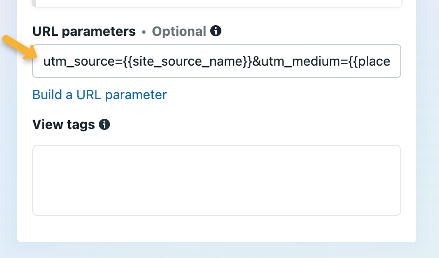Open the Build a URL parameter link
Image resolution: width=439 pixels, height=258 pixels.
point(99,95)
